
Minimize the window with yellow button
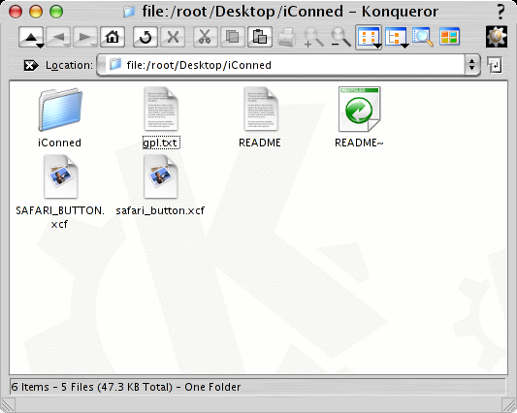click(x=36, y=12)
